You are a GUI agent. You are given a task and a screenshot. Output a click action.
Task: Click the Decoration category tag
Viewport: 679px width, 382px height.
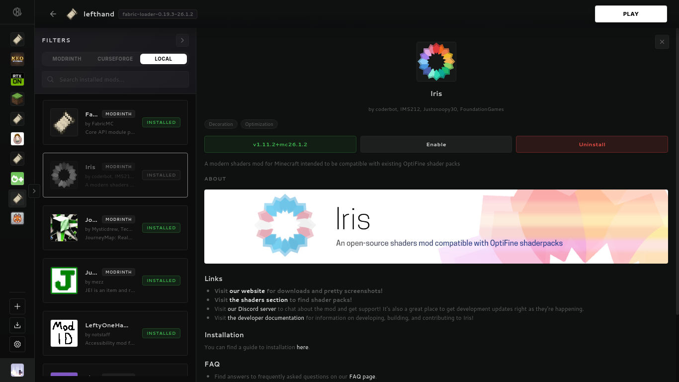coord(221,124)
